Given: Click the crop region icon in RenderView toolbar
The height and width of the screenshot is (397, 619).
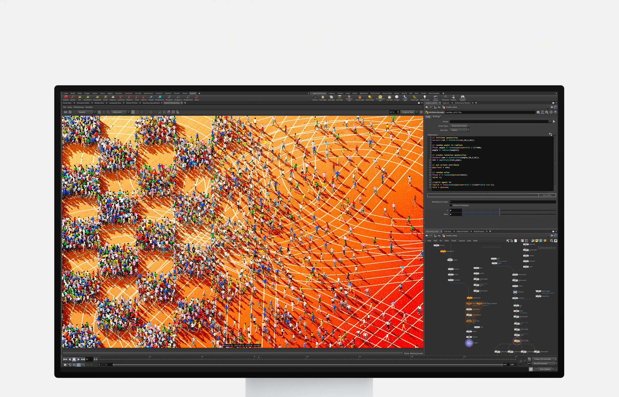Looking at the screenshot, I should tap(108, 112).
